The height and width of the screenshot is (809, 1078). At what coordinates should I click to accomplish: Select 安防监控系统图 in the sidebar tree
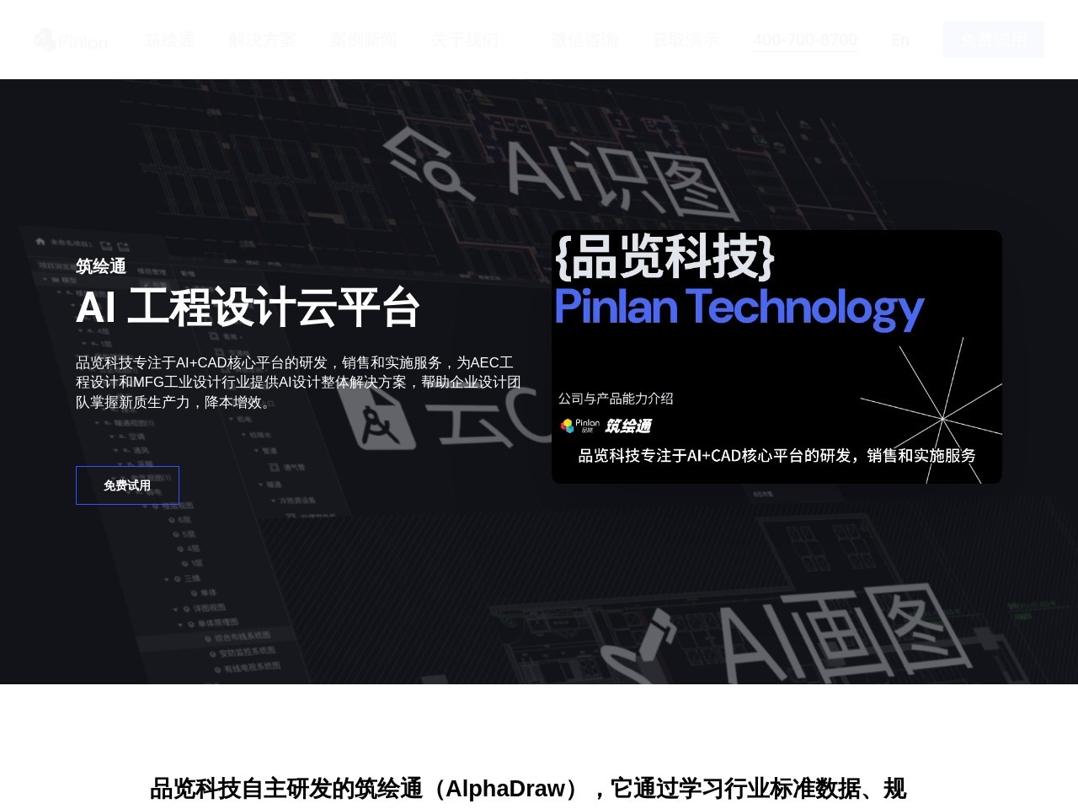coord(248,652)
